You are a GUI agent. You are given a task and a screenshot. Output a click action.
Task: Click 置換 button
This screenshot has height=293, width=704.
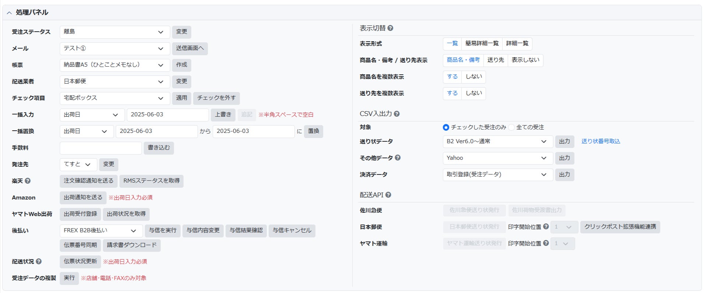(314, 131)
